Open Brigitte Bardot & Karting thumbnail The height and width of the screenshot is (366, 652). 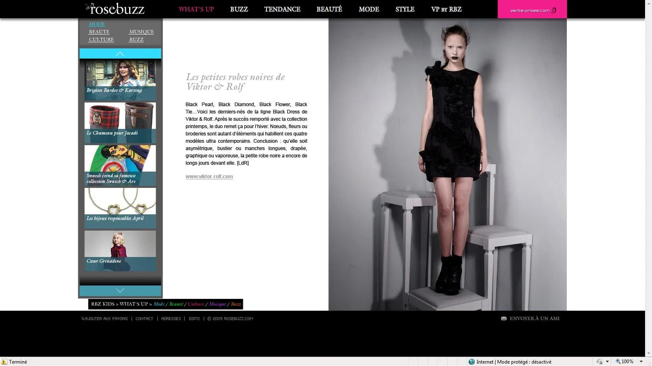tap(120, 80)
